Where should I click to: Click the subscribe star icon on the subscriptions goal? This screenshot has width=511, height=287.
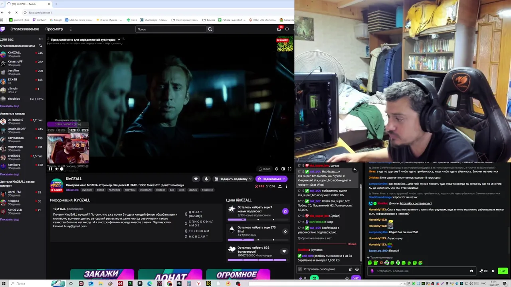(x=285, y=211)
